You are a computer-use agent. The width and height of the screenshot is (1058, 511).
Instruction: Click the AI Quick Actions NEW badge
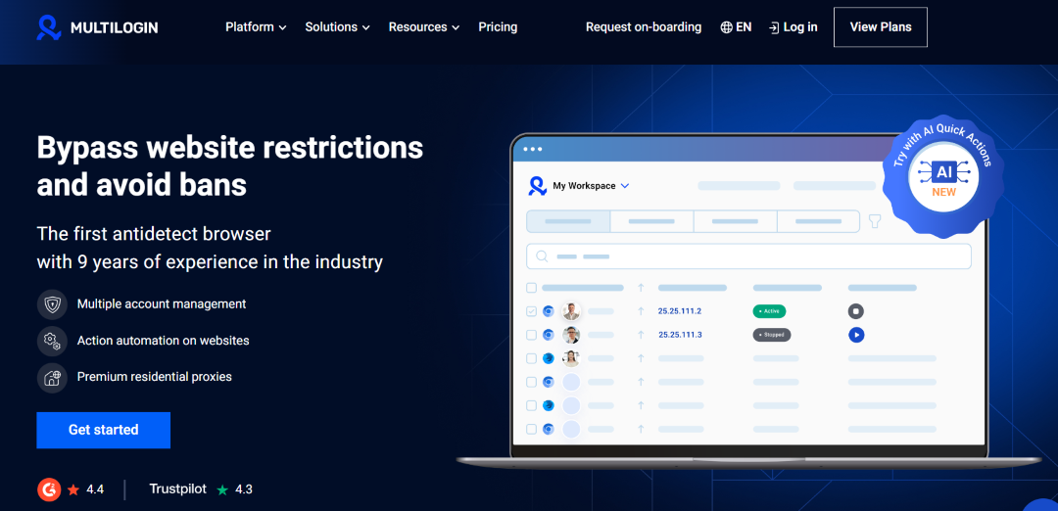click(x=943, y=176)
